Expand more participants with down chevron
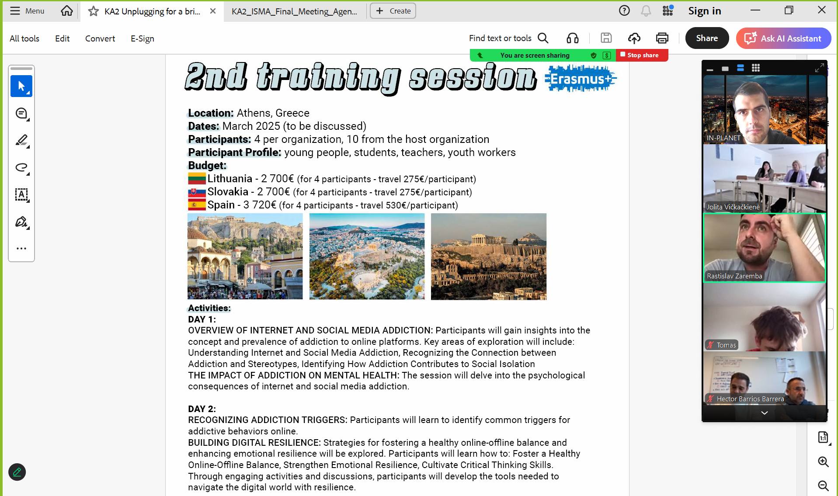 pyautogui.click(x=764, y=413)
